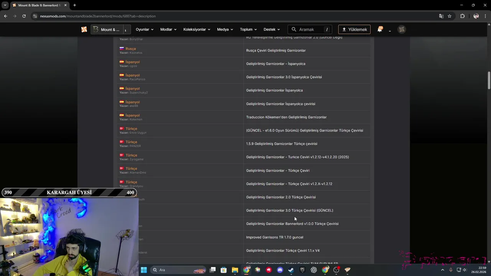Open OBS Studio from the taskbar
Screen dimensions: 491x276
[x=336, y=270]
